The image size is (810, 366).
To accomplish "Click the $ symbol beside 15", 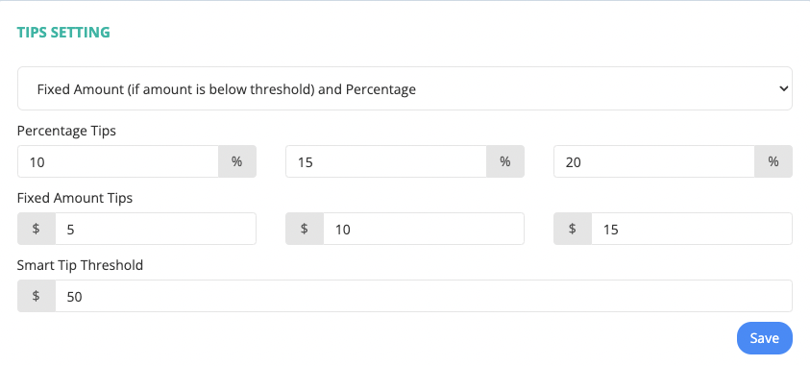I will click(573, 229).
